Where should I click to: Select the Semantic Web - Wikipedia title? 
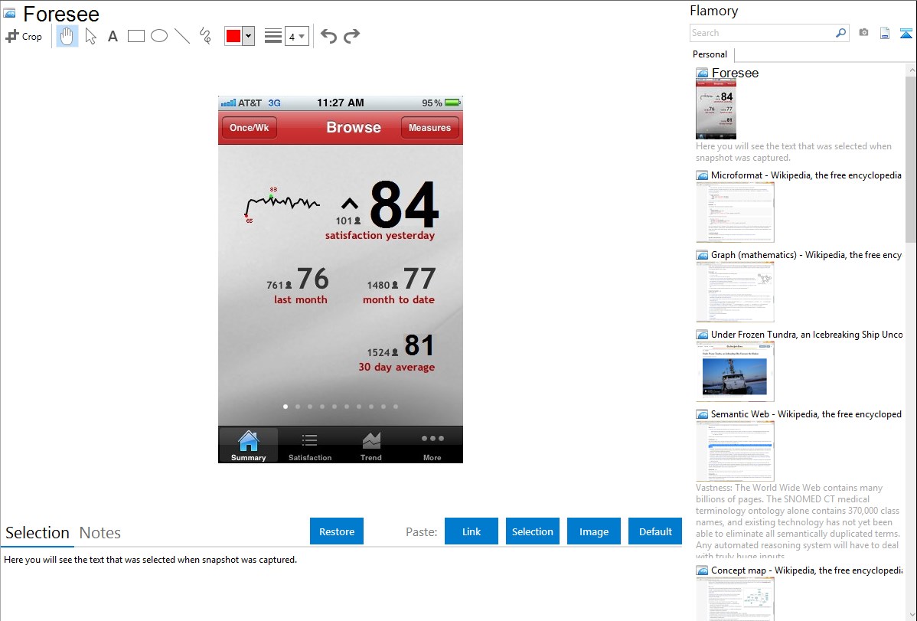pos(806,413)
